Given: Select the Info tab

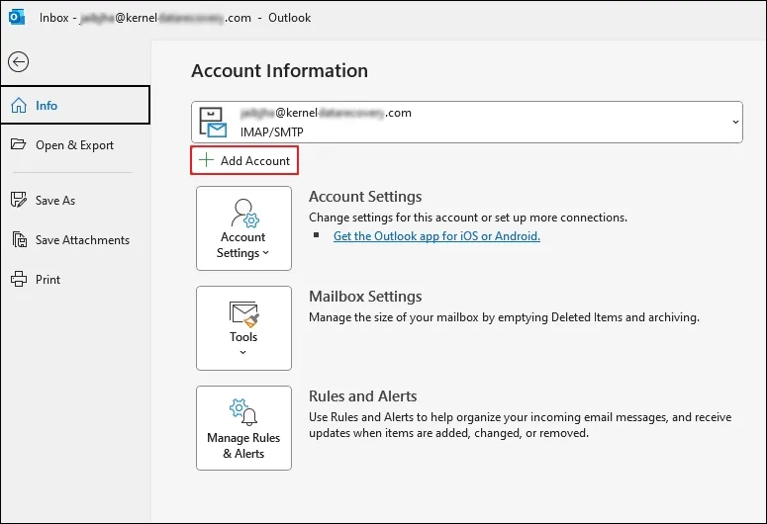Looking at the screenshot, I should click(x=47, y=106).
